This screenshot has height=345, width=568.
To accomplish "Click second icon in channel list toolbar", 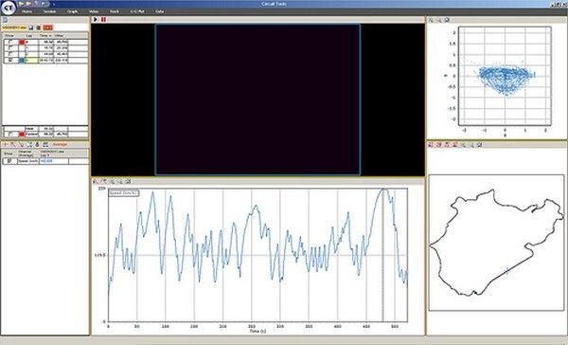I will pos(12,144).
